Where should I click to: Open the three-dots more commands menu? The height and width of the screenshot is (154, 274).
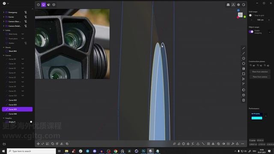pyautogui.click(x=243, y=144)
